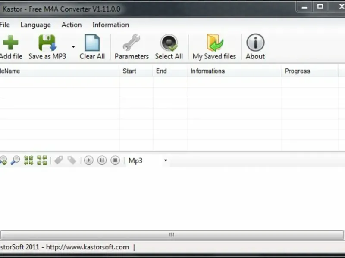This screenshot has height=258, width=345.
Task: Click the FileName column header
Action: pos(60,71)
